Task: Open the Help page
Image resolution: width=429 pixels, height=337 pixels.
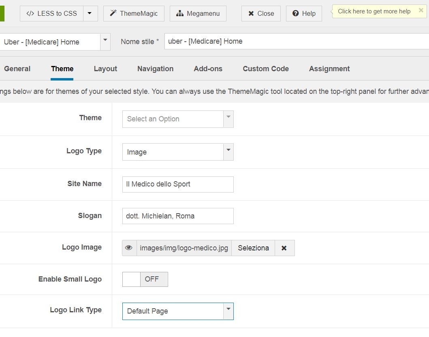Action: [x=304, y=13]
